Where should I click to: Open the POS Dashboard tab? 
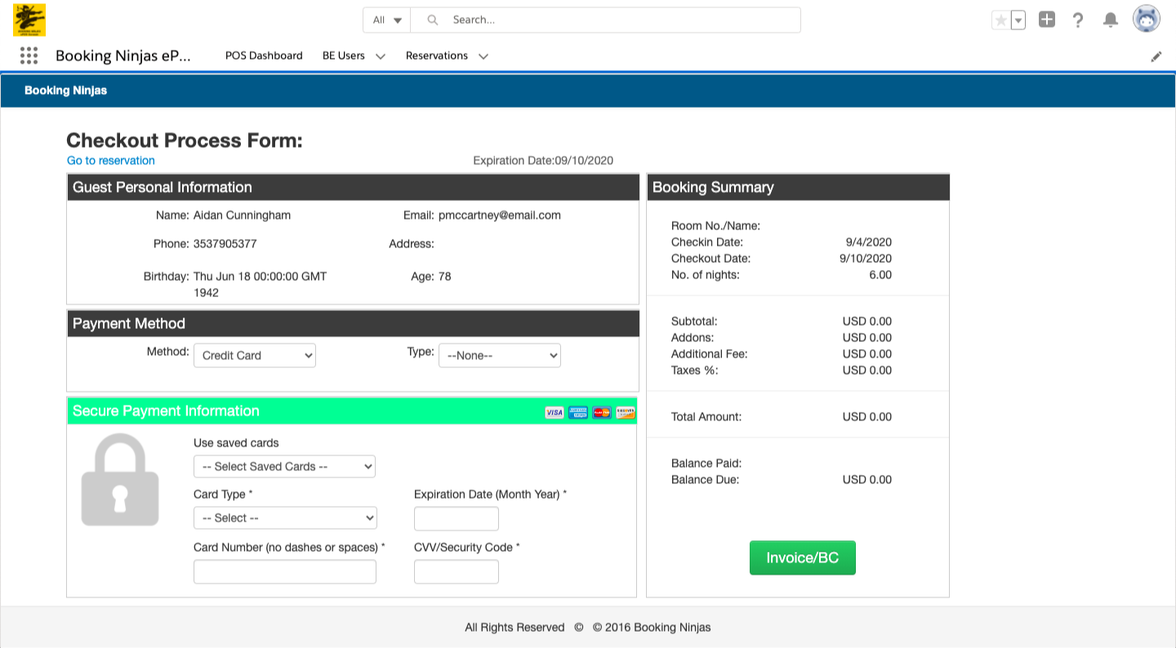click(x=264, y=55)
